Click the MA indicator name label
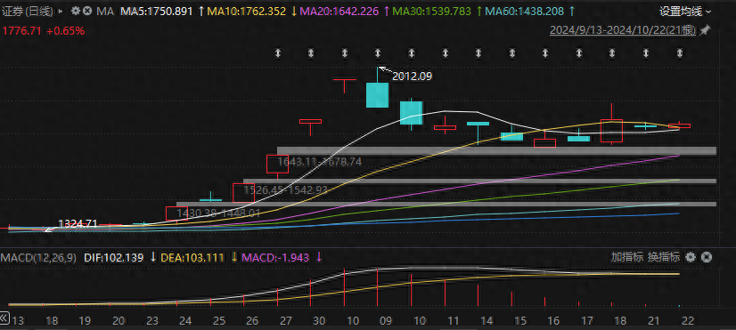This screenshot has width=736, height=330. point(105,12)
